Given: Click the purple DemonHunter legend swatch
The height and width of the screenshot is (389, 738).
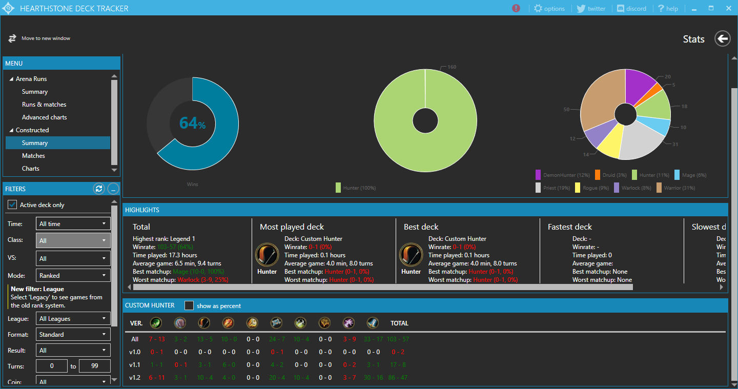Looking at the screenshot, I should coord(538,175).
